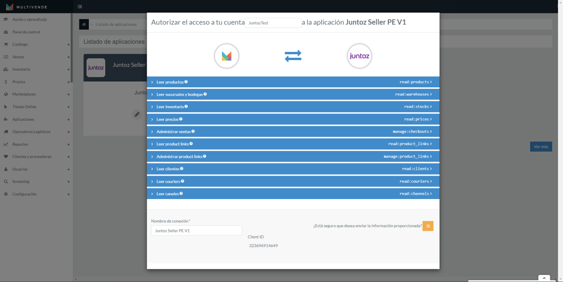Image resolution: width=563 pixels, height=282 pixels.
Task: Click help icon next to Leer product links
Action: click(x=191, y=143)
